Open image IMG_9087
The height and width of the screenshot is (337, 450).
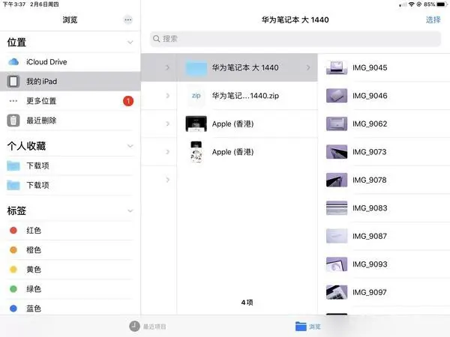[384, 236]
